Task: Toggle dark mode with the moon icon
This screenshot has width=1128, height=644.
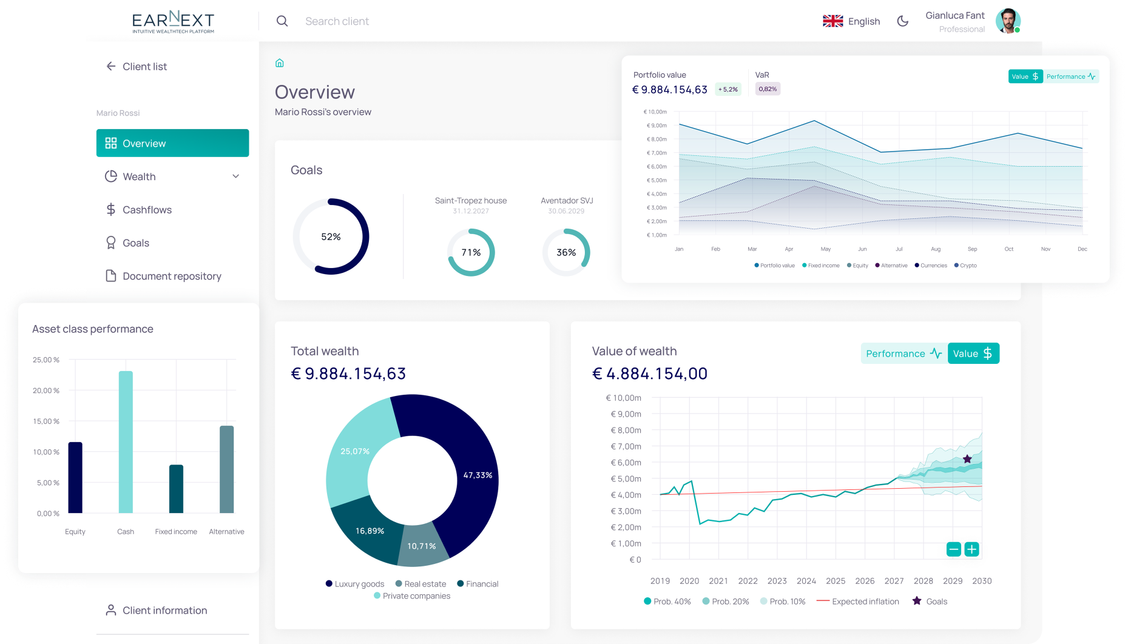Action: pyautogui.click(x=902, y=21)
